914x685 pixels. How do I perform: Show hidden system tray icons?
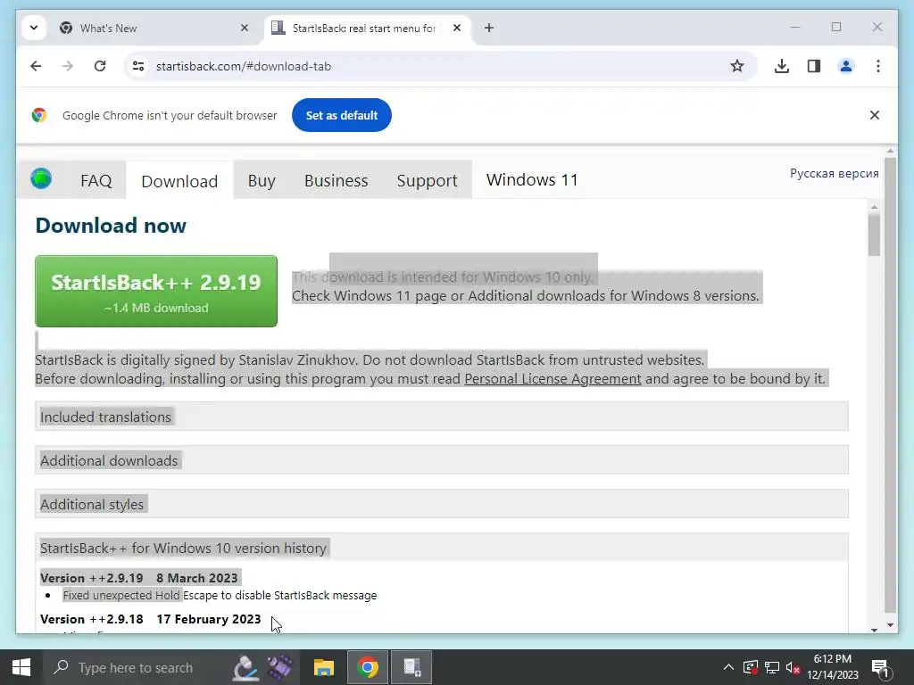(728, 667)
